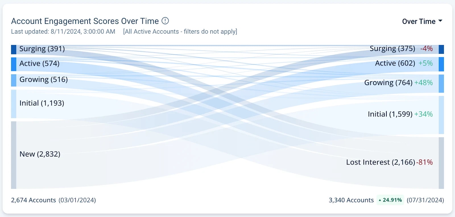This screenshot has width=455, height=217.
Task: Click the left Active (574) node bar
Action: (x=14, y=64)
